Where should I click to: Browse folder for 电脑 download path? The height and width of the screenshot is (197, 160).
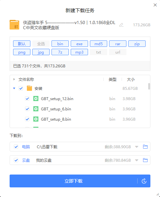145,147
